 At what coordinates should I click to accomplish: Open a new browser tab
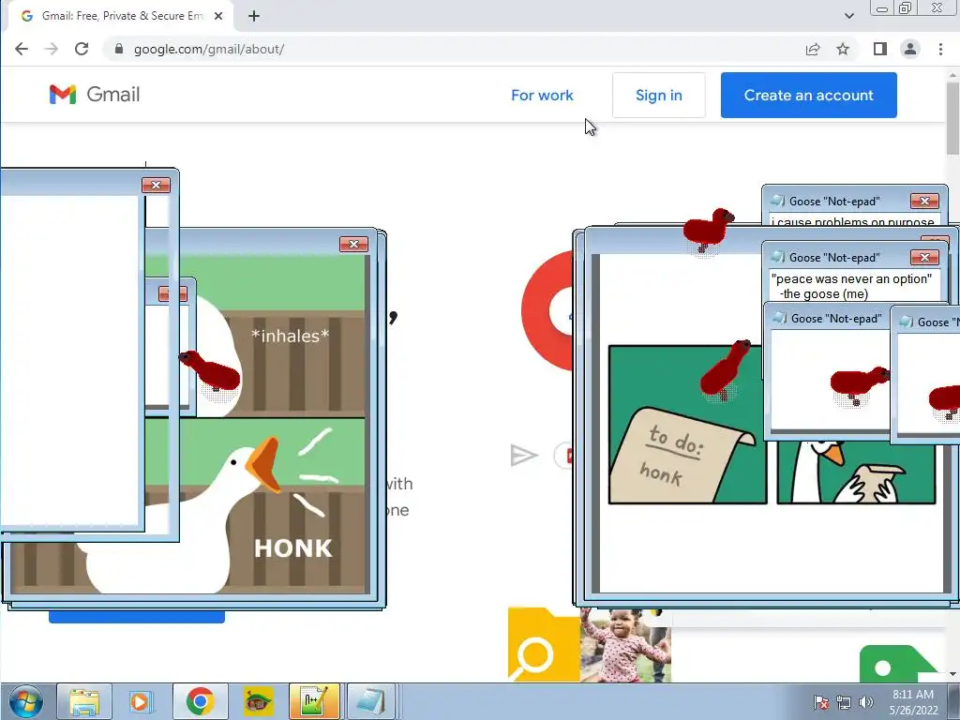click(x=254, y=16)
